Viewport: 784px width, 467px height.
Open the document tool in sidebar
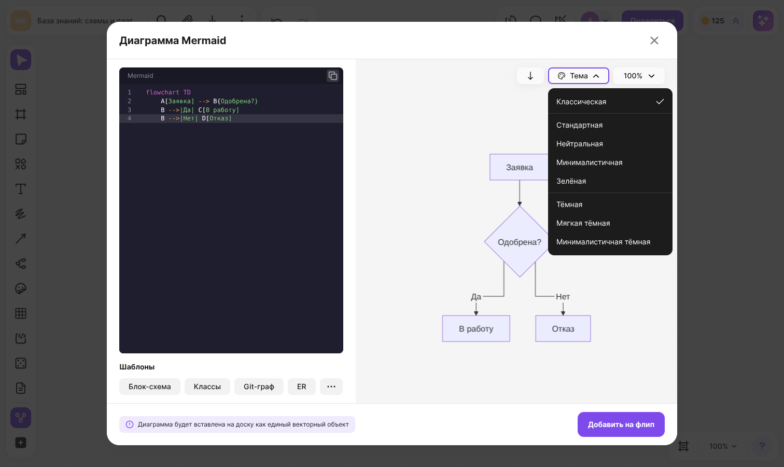pos(21,388)
